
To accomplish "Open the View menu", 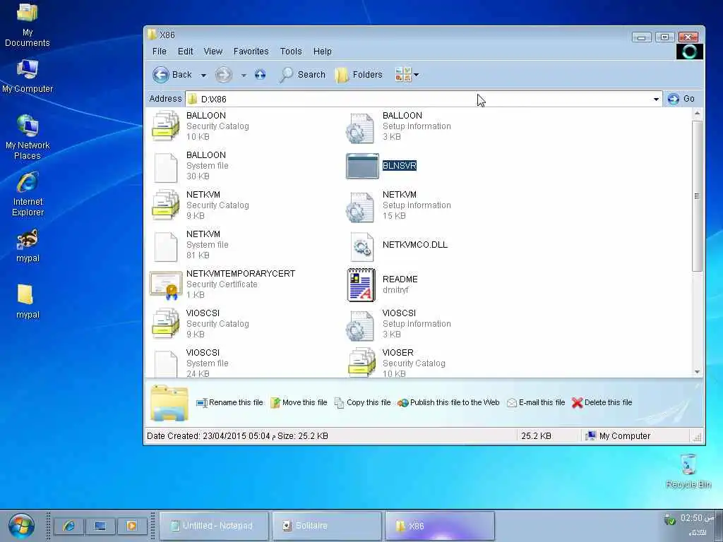I will click(x=213, y=51).
